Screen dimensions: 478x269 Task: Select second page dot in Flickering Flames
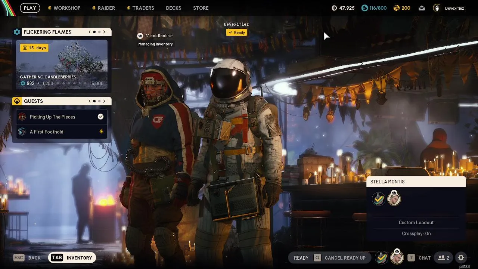tap(99, 32)
